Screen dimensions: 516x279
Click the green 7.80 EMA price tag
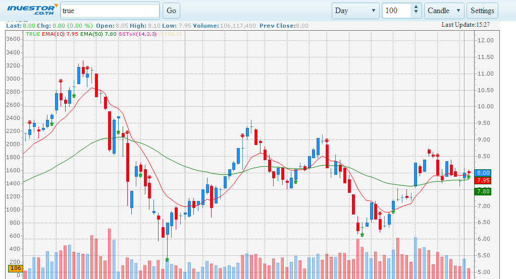click(483, 191)
